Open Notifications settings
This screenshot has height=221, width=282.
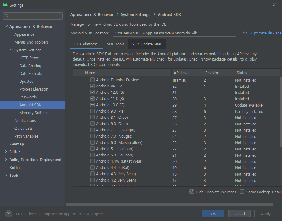tap(25, 121)
